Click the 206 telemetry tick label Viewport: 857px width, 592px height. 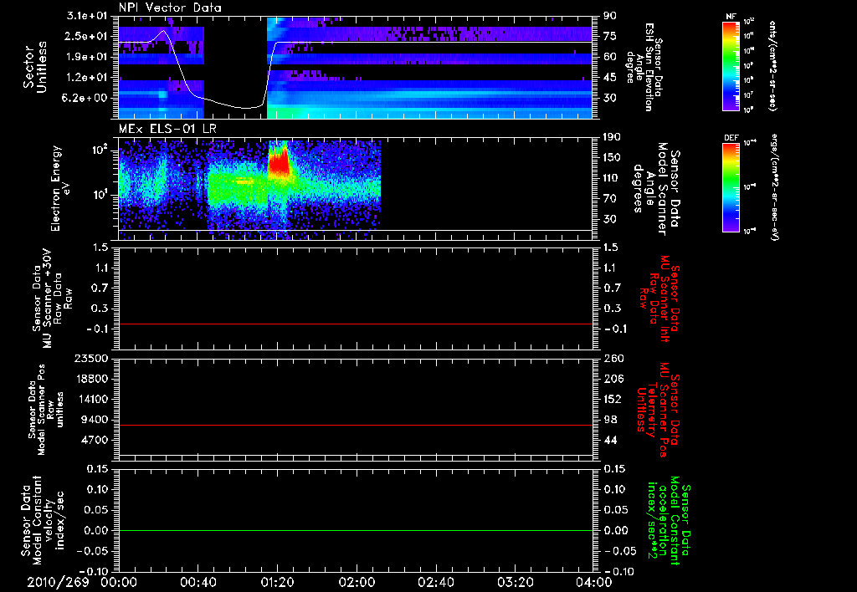pos(612,379)
